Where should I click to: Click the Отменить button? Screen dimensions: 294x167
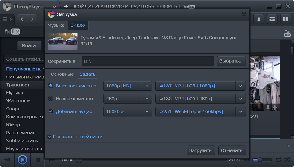point(232,150)
